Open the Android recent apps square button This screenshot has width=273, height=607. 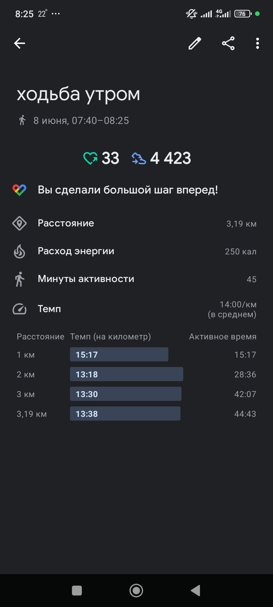77,591
